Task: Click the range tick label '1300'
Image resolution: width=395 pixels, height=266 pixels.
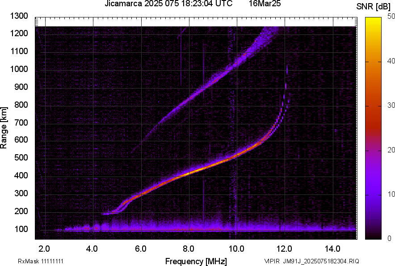Action: point(19,16)
